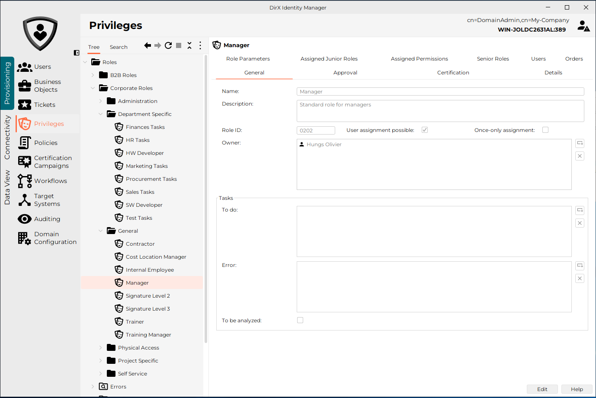The height and width of the screenshot is (398, 596).
Task: Click the Name input field
Action: click(440, 92)
